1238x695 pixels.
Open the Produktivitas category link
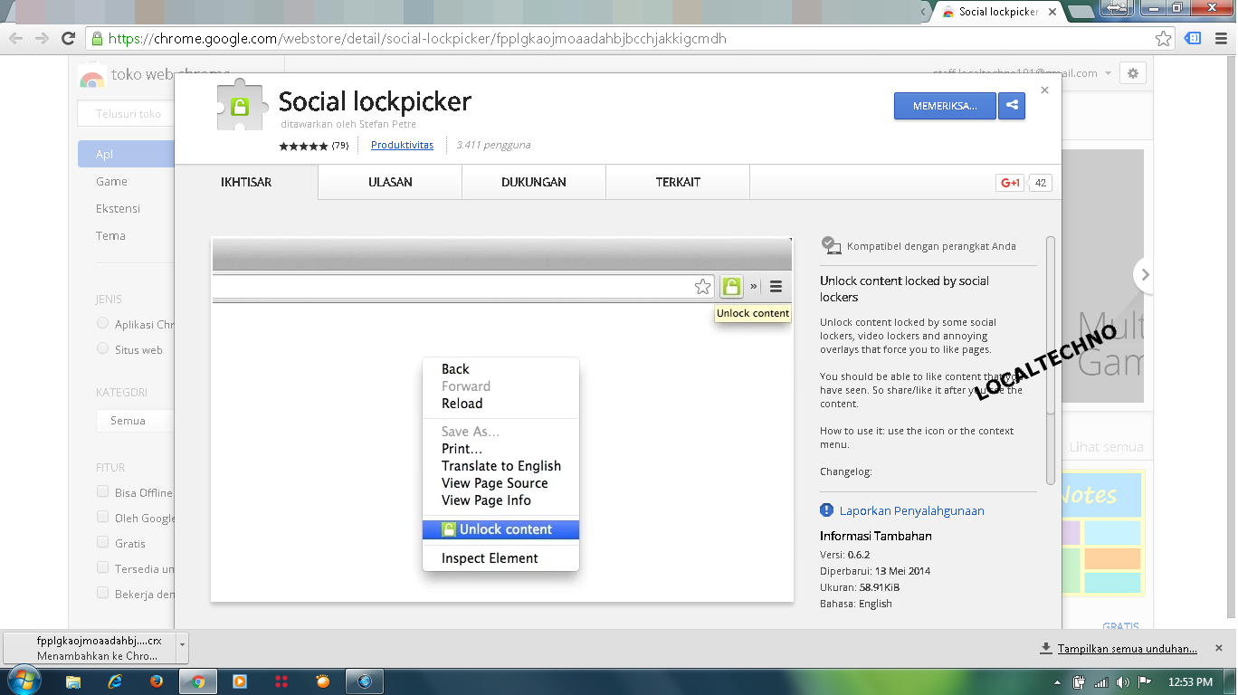coord(402,145)
